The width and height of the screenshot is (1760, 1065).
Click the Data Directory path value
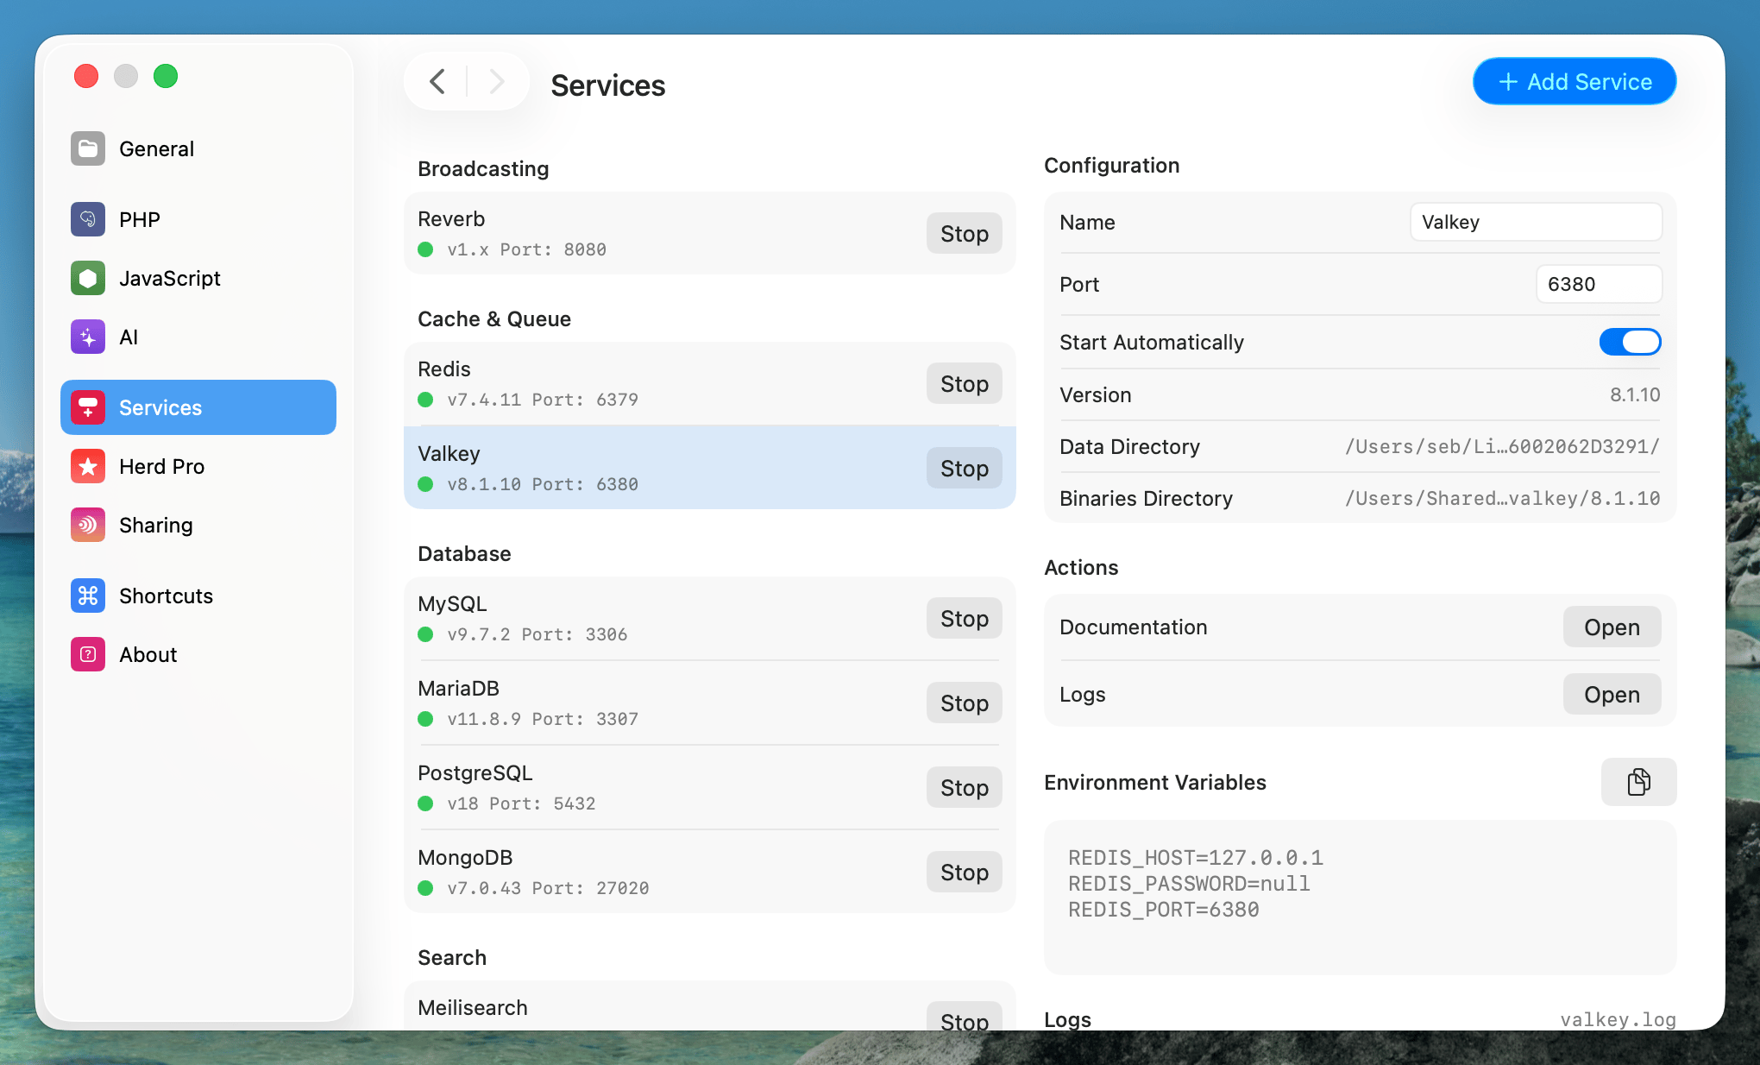click(x=1502, y=447)
